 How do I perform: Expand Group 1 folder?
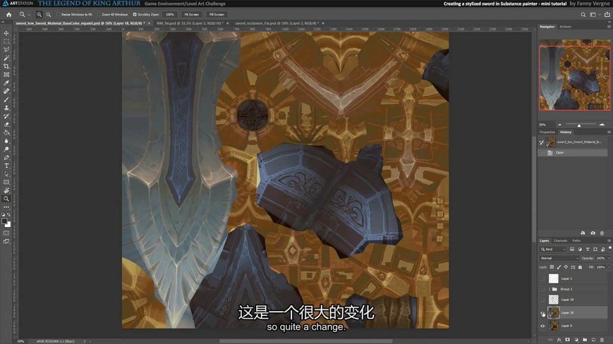tap(550, 289)
